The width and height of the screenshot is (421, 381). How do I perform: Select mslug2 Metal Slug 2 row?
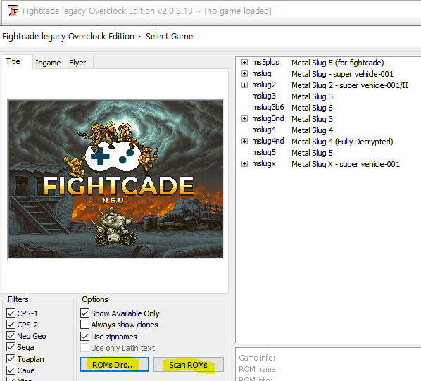tap(330, 85)
